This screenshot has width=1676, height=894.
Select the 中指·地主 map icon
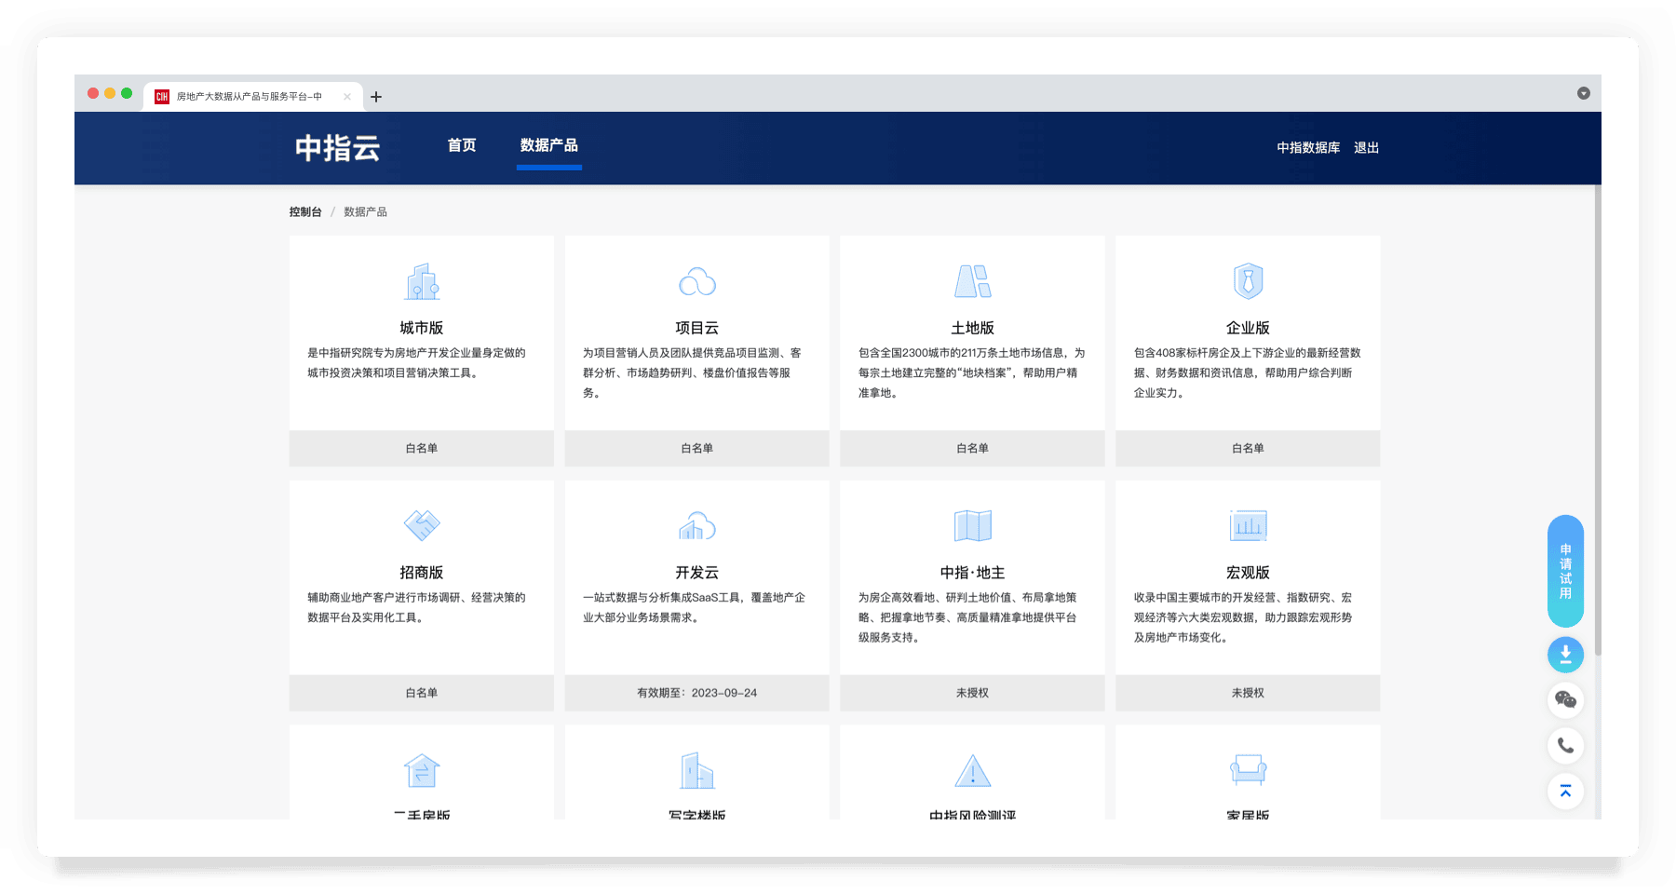tap(972, 526)
